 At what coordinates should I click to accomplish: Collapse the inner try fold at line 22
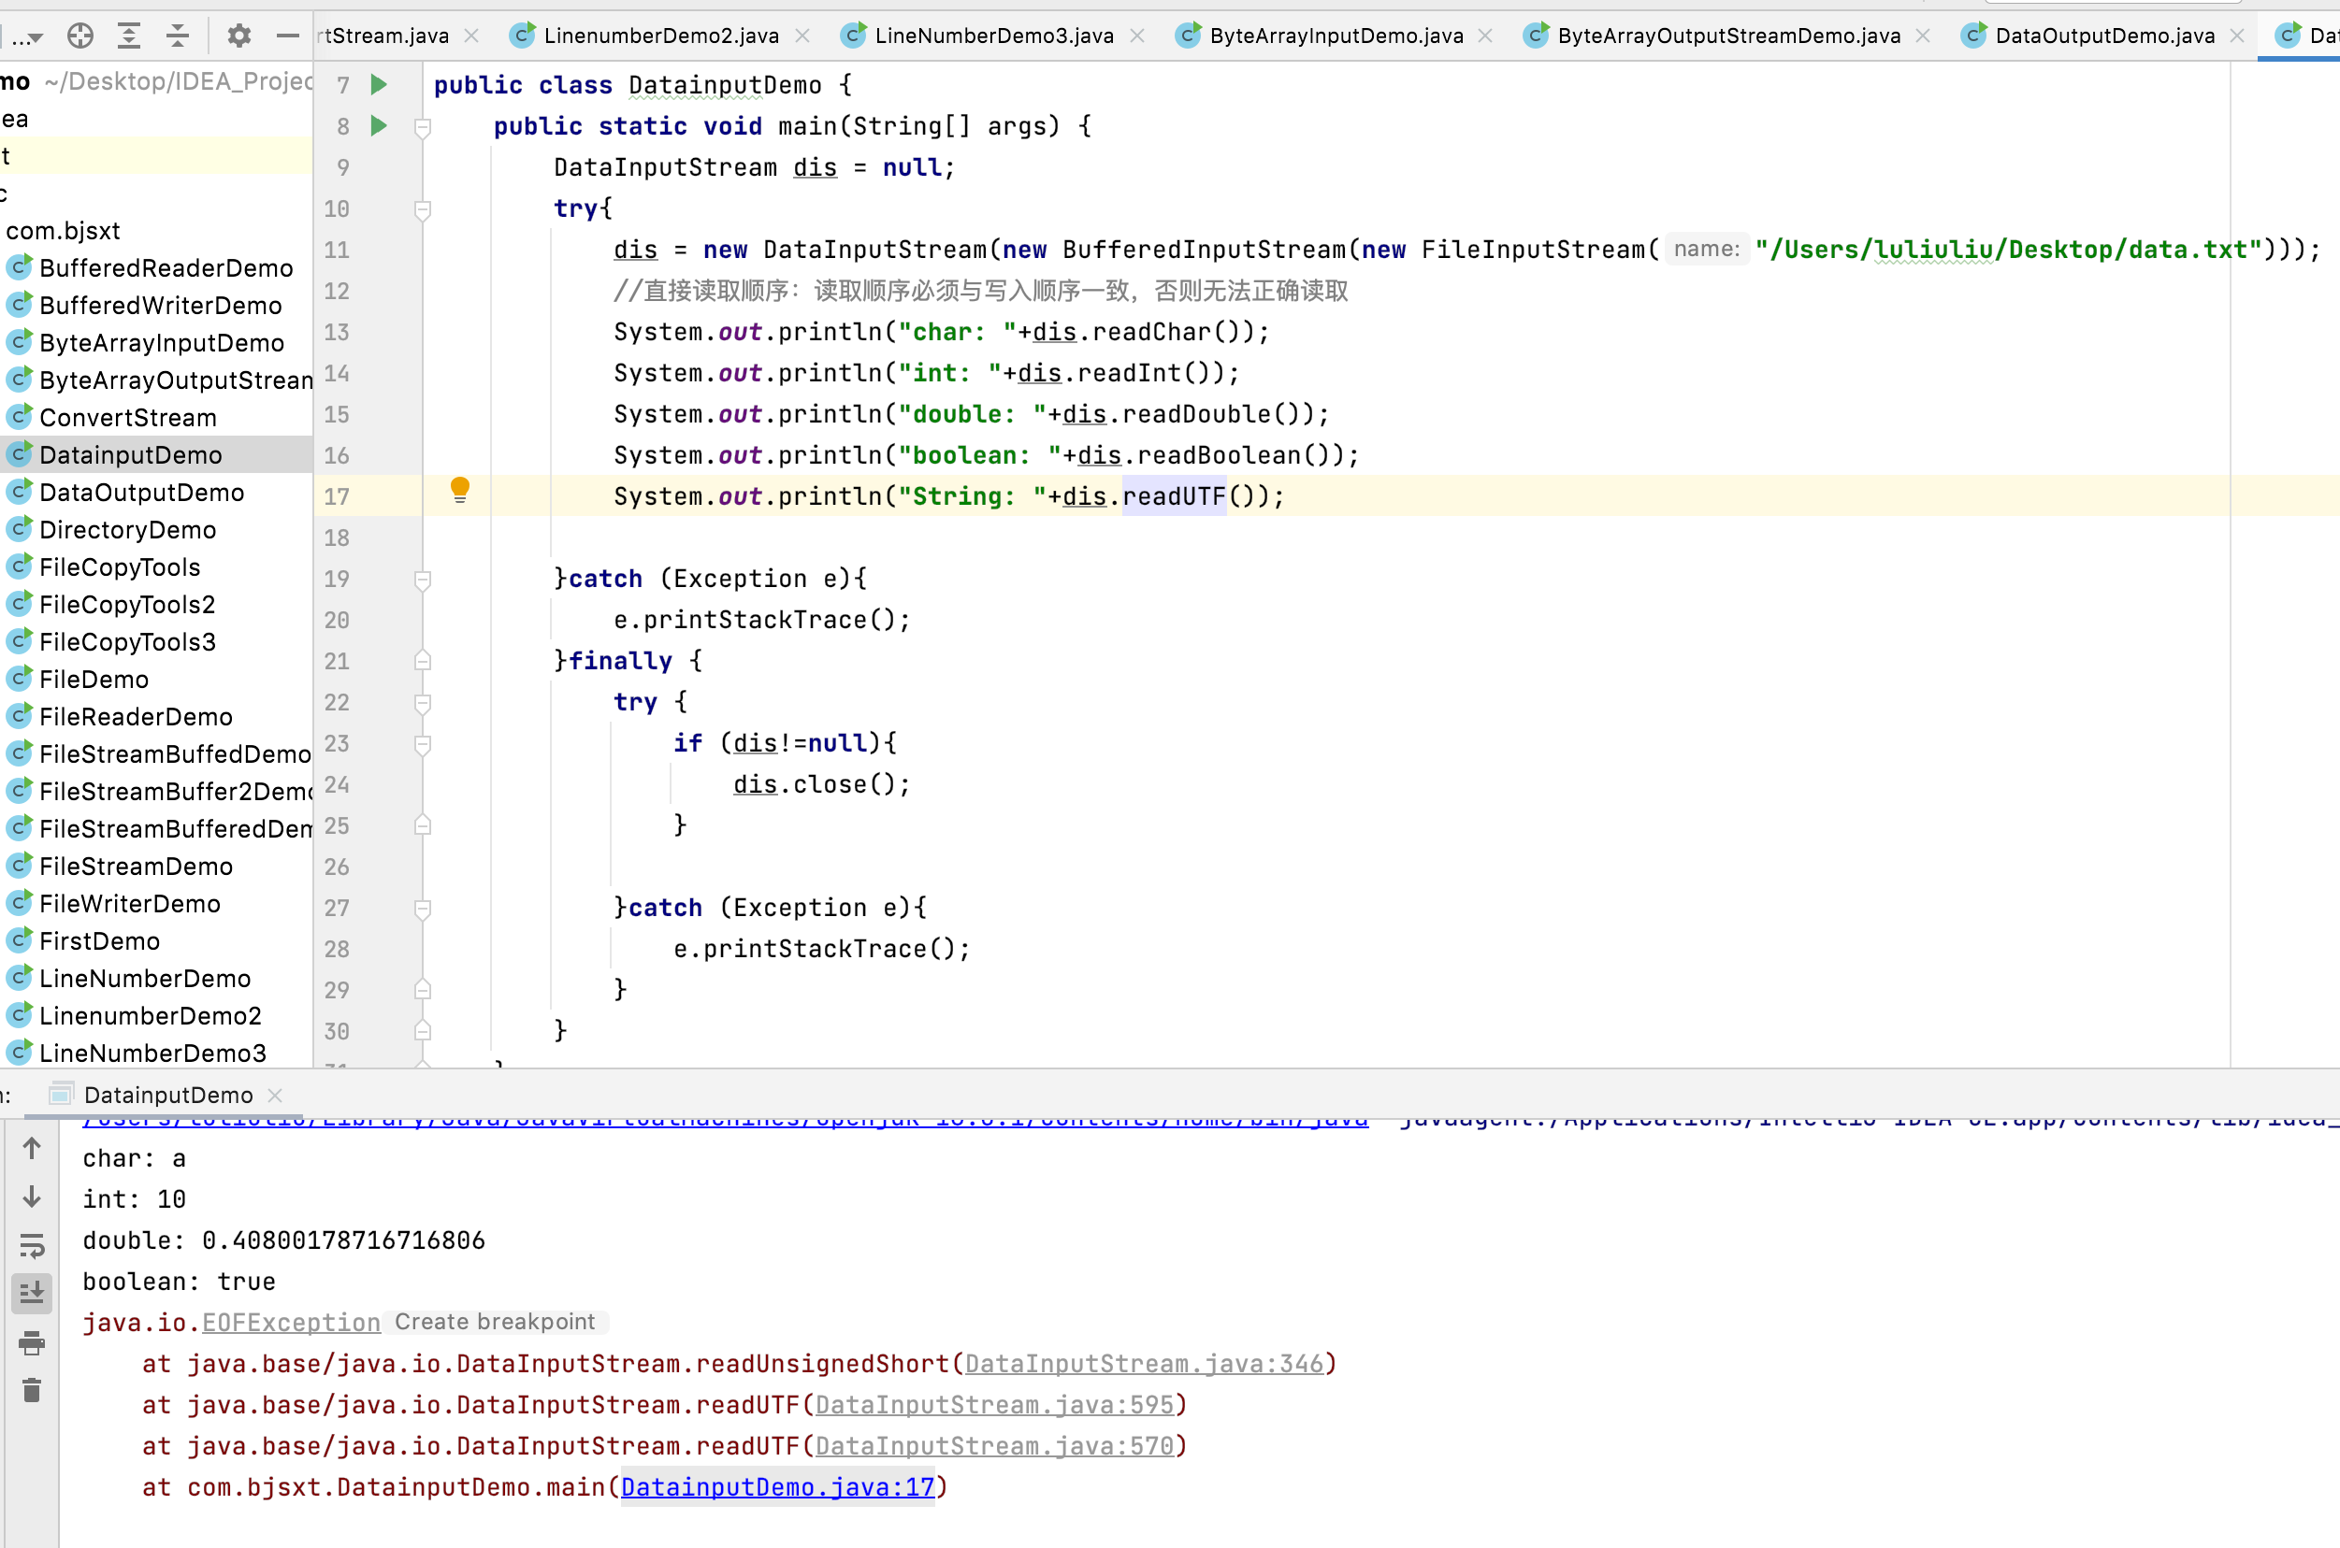click(423, 703)
